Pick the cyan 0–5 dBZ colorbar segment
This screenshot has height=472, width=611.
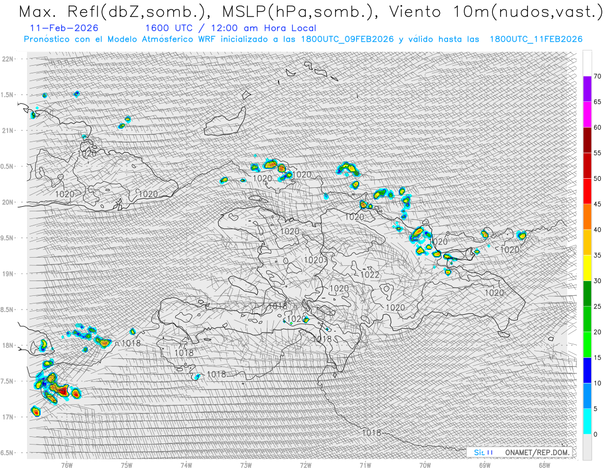587,421
